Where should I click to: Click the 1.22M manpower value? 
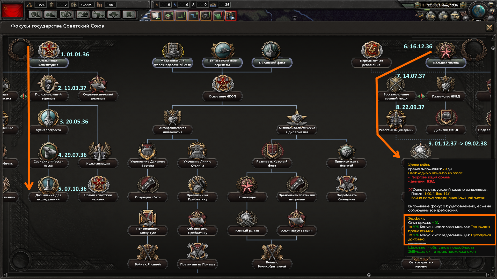coord(86,5)
